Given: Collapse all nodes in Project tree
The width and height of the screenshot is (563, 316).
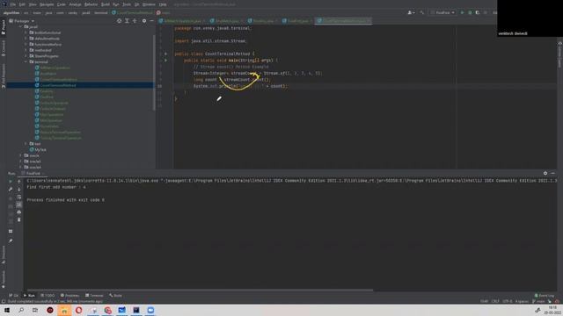Looking at the screenshot, I should click(135, 21).
